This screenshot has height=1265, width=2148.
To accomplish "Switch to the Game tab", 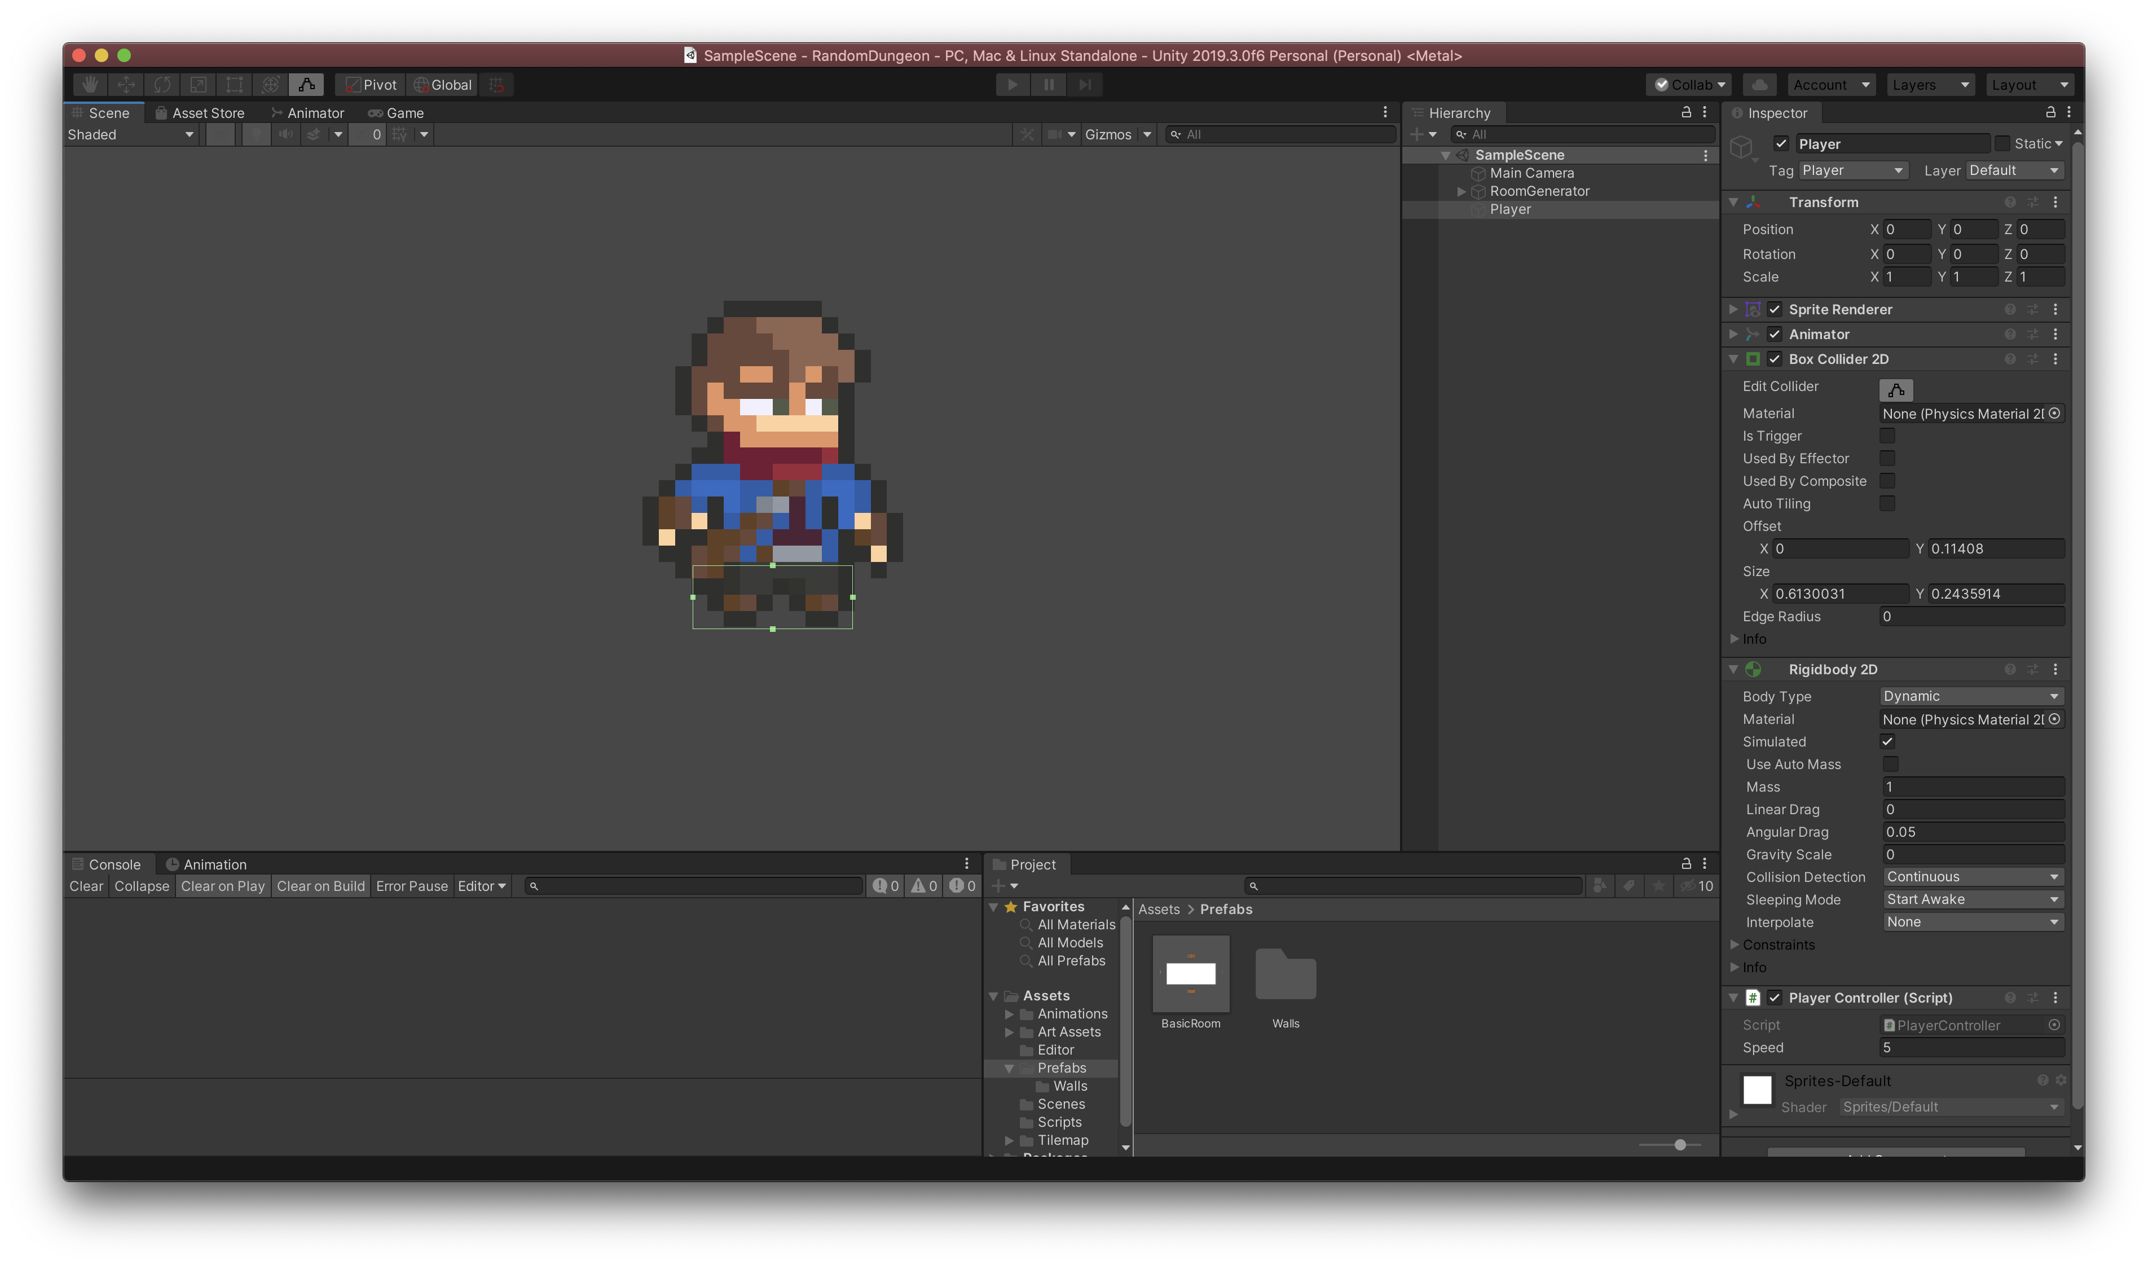I will pos(397,112).
